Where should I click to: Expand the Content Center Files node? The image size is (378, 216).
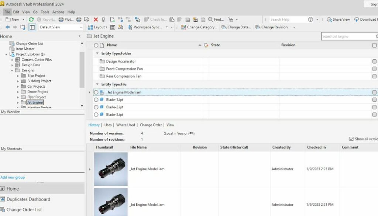point(12,60)
